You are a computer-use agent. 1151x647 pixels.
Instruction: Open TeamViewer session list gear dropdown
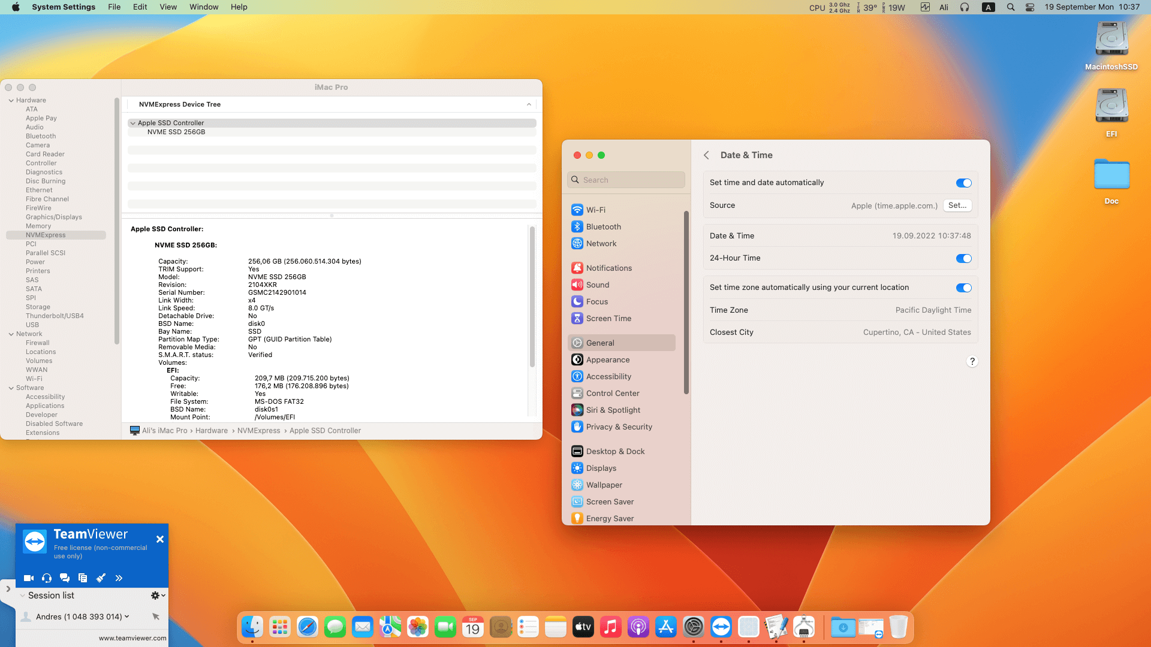[158, 595]
